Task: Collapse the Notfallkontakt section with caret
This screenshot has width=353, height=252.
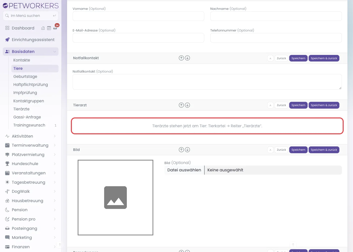Action: (270, 58)
